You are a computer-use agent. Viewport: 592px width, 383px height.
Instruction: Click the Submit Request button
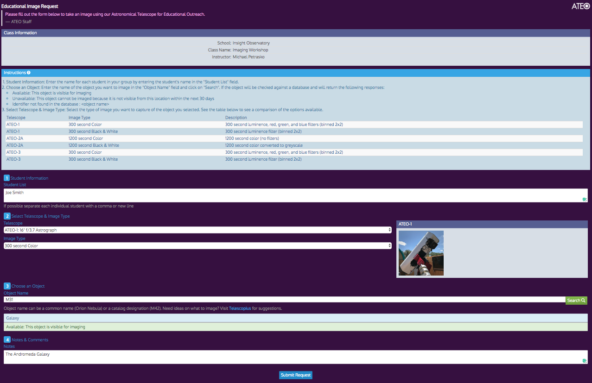[x=295, y=375]
